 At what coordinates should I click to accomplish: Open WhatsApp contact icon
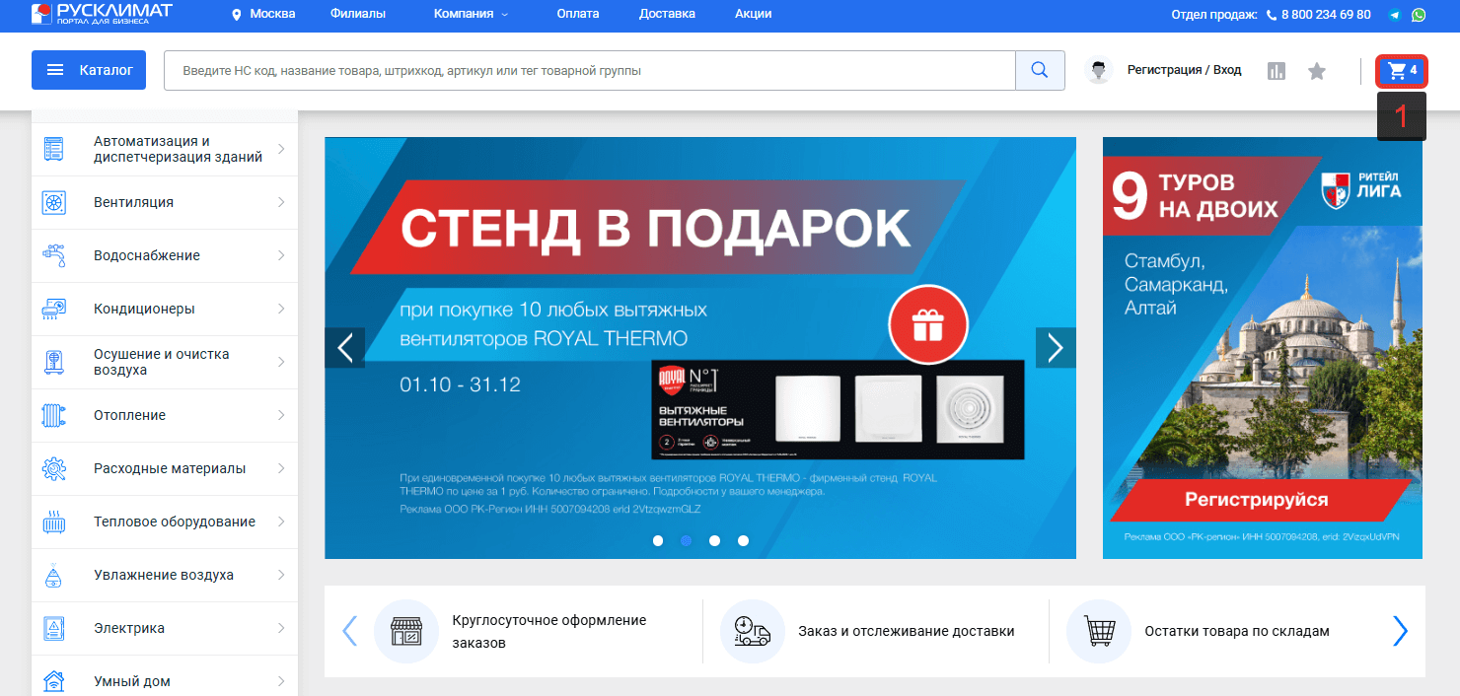pos(1419,15)
